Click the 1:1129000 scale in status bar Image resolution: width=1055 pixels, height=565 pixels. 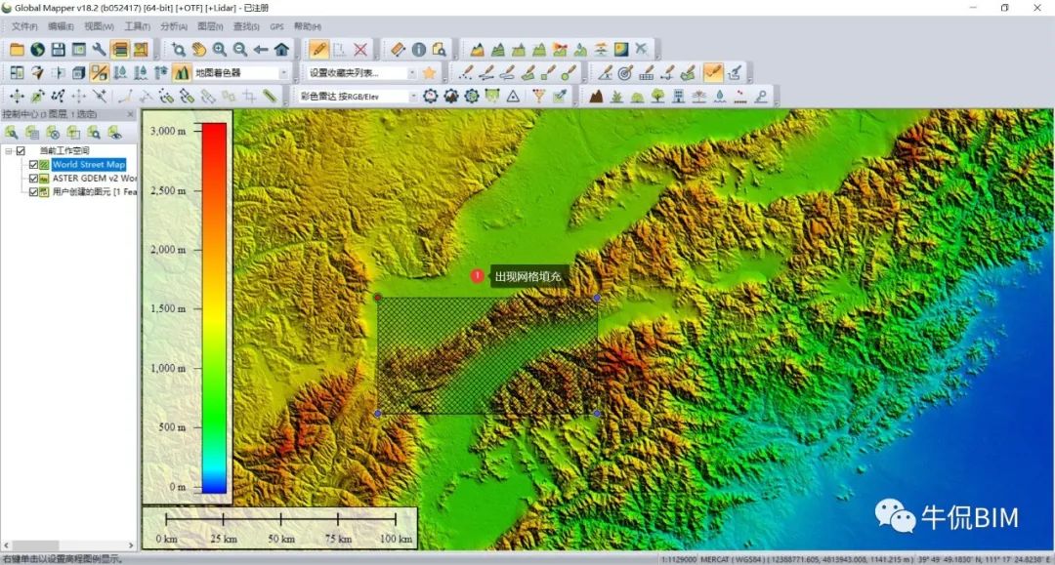point(679,559)
